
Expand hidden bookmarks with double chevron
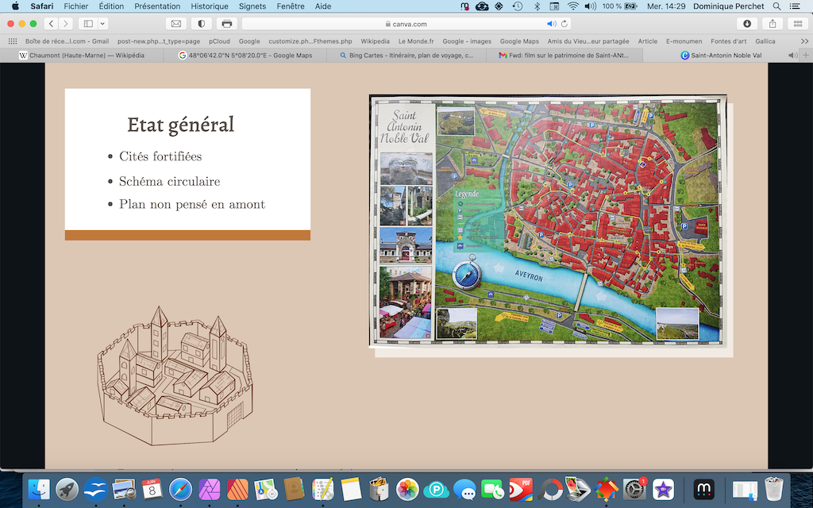coord(804,41)
